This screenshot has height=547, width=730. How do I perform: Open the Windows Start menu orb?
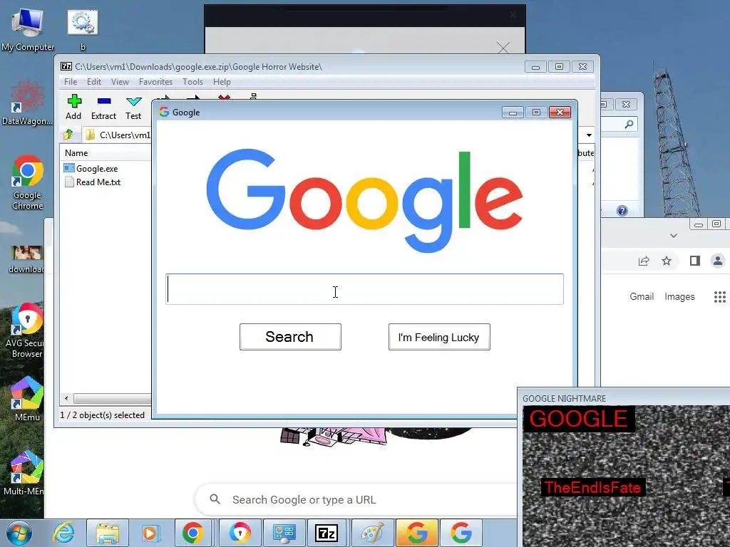19,533
